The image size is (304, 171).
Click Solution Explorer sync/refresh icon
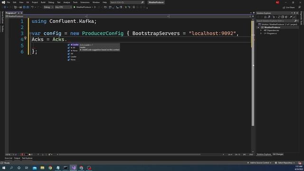click(x=279, y=17)
